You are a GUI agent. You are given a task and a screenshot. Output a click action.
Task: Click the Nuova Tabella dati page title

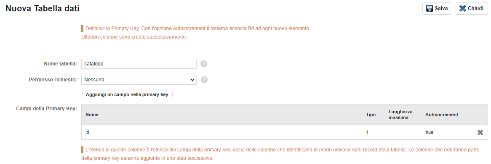42,8
